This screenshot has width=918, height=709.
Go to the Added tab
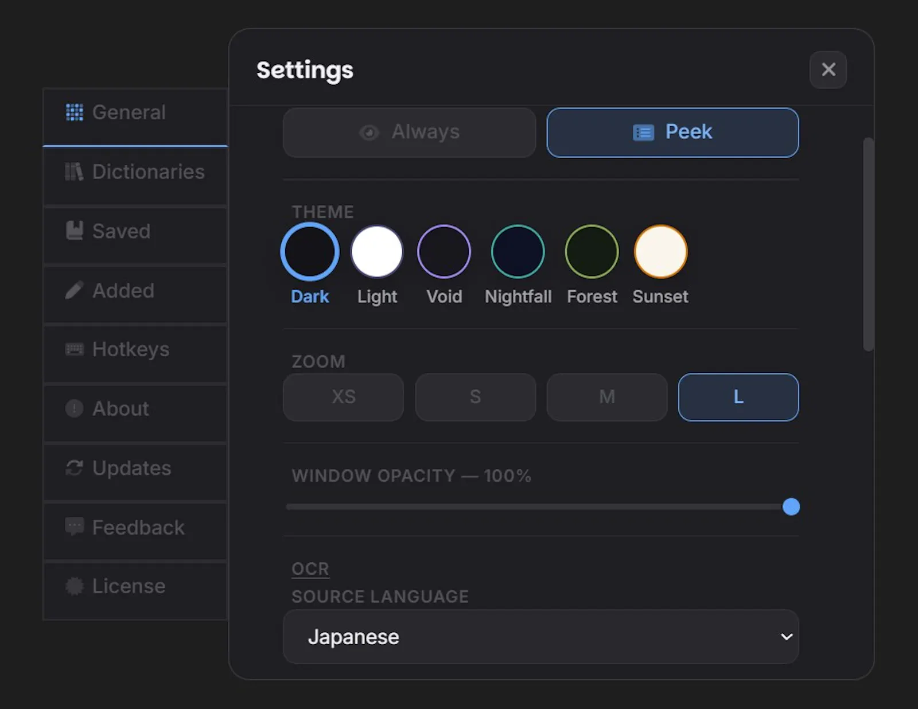[135, 294]
